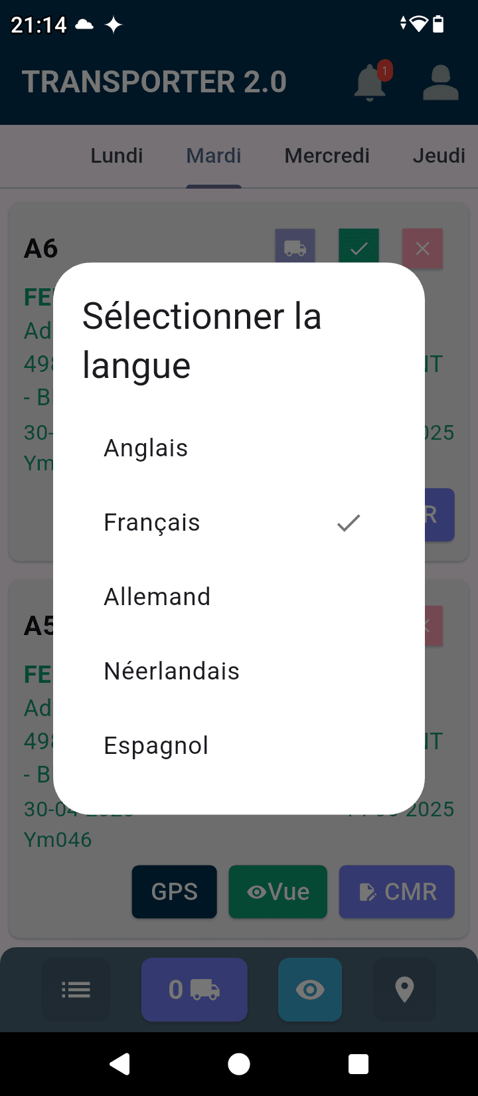
Task: Switch to the Lundi tab
Action: coord(117,155)
